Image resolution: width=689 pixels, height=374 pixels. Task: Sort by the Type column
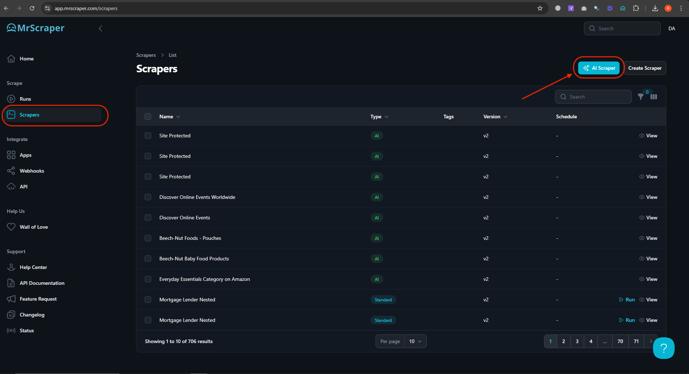click(x=379, y=117)
